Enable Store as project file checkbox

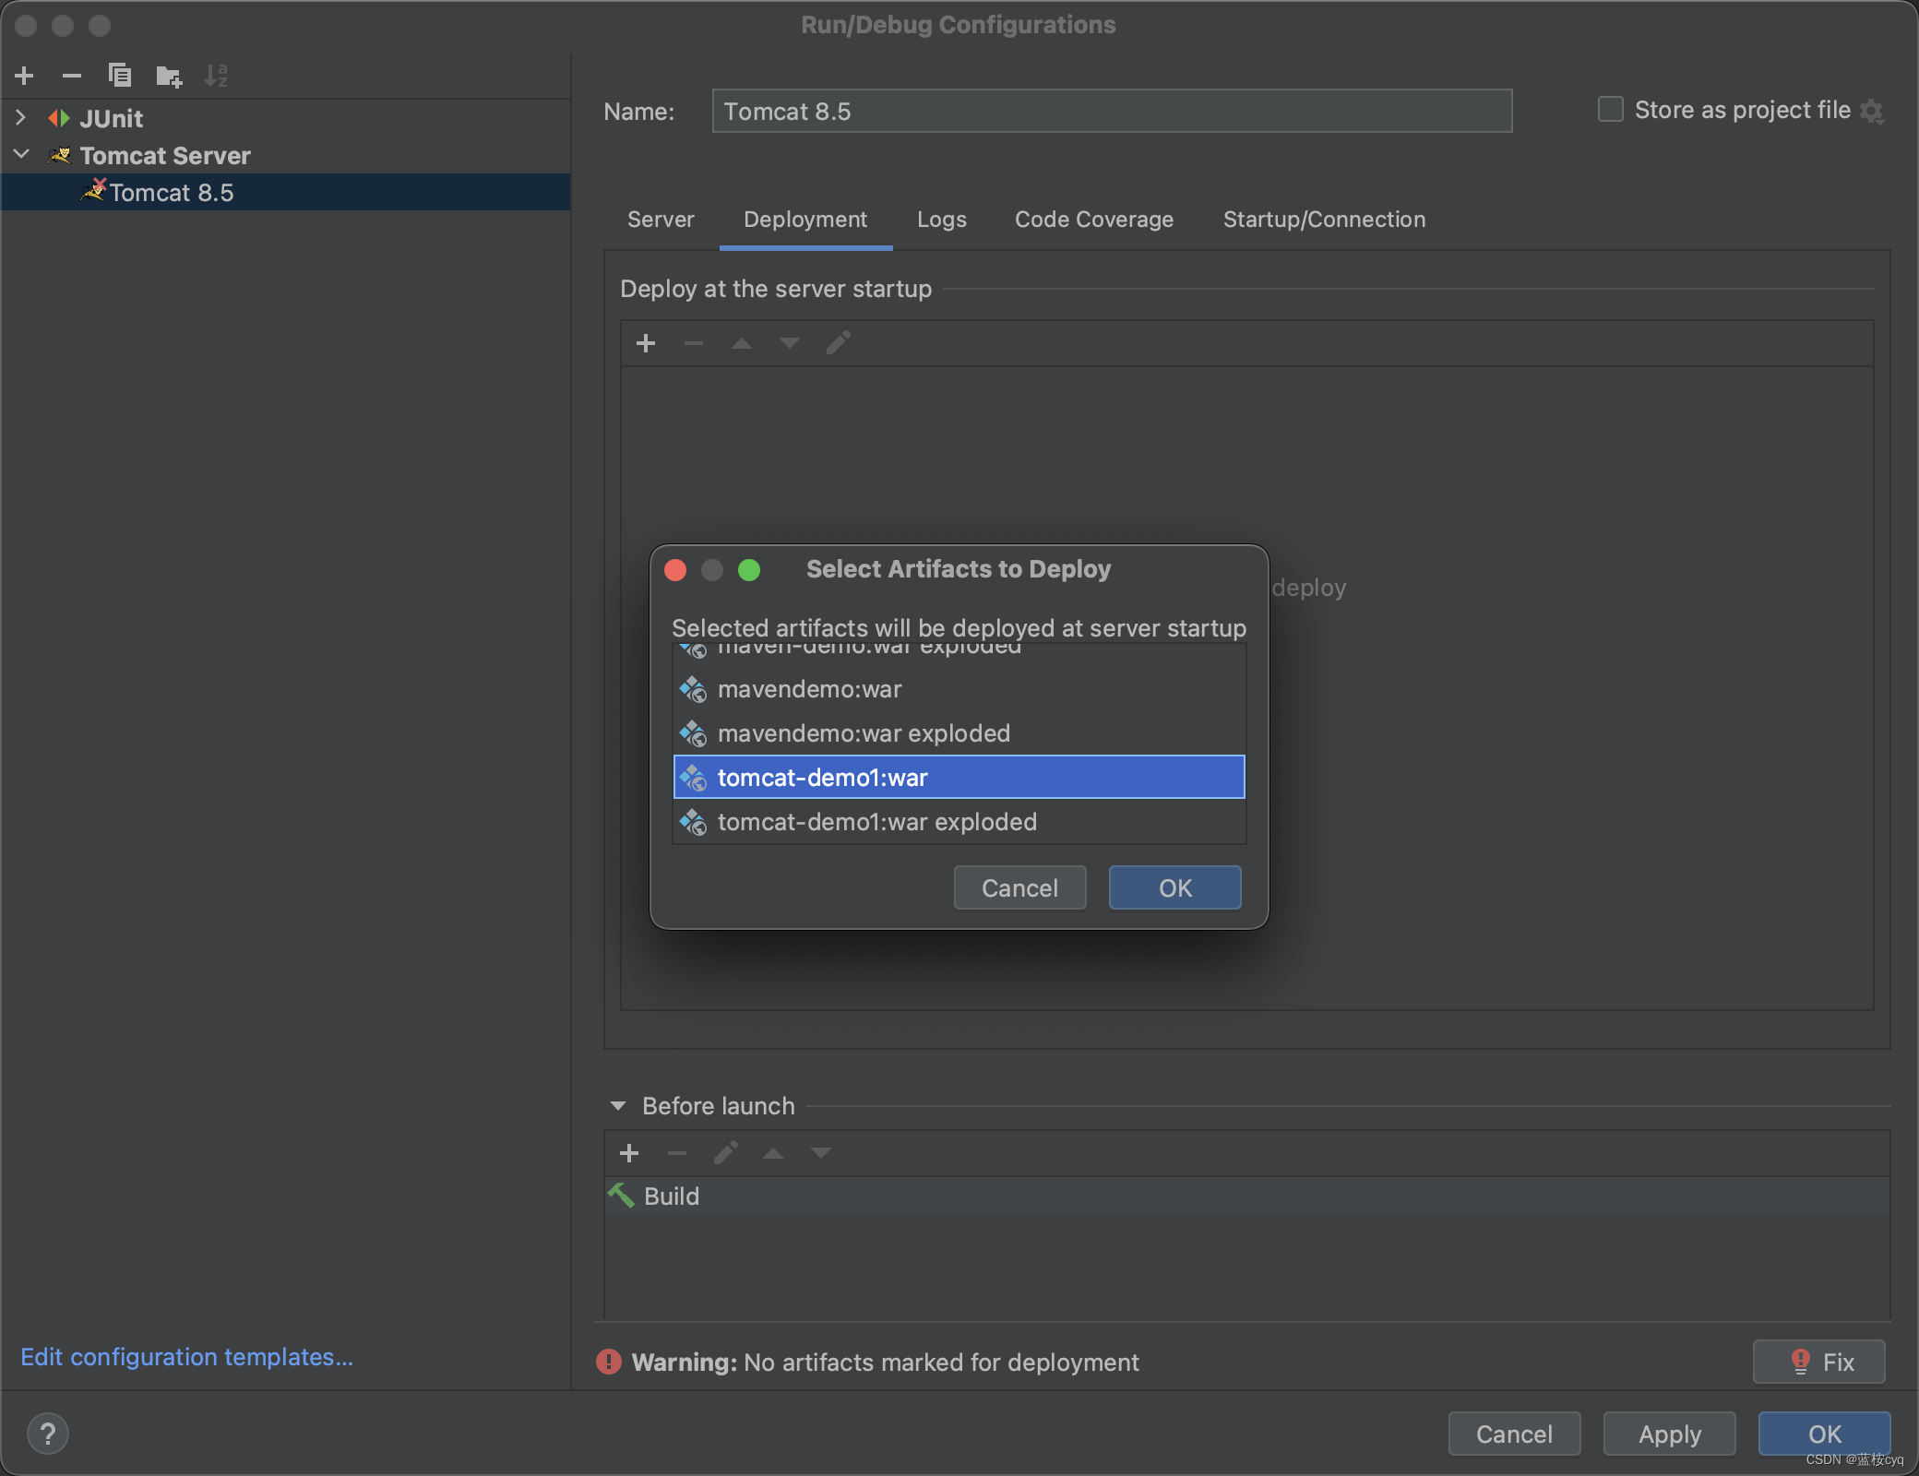tap(1610, 110)
